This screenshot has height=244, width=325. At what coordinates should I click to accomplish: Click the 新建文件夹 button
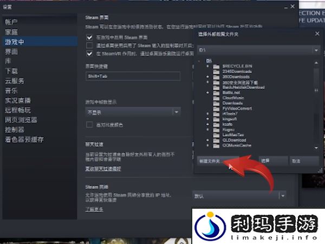218,161
